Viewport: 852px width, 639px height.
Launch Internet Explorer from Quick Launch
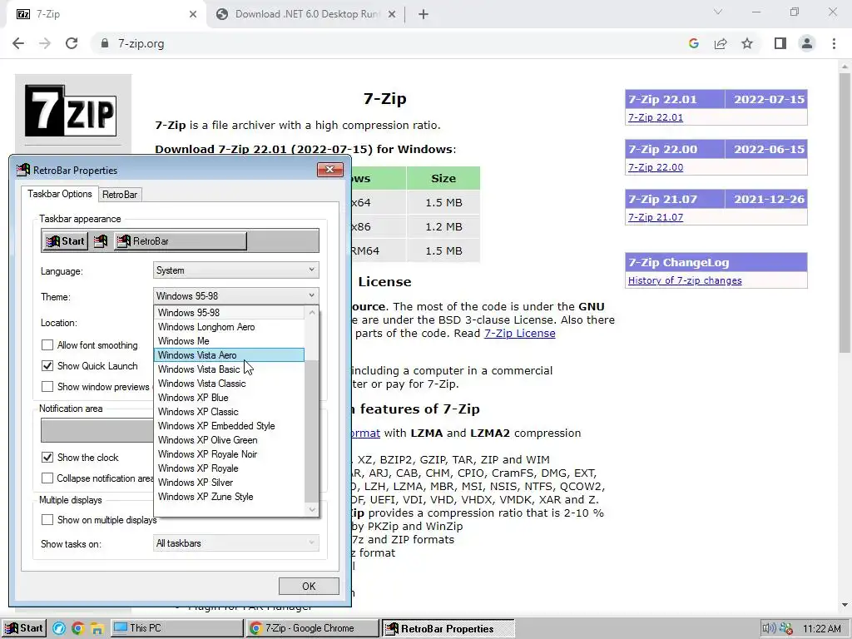coord(59,629)
